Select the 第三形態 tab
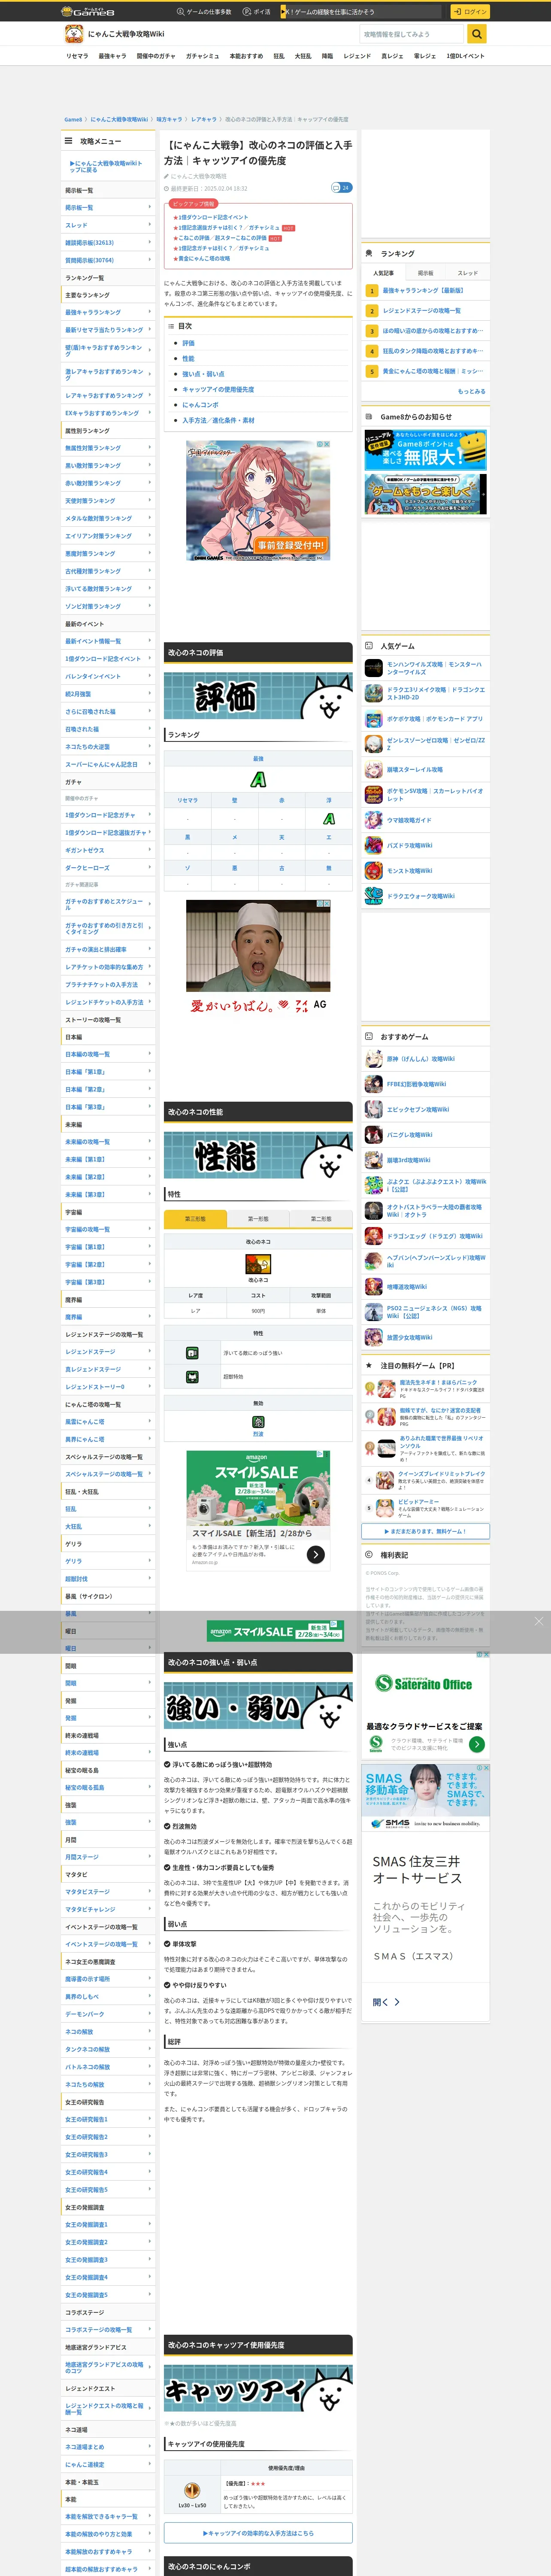Viewport: 551px width, 2576px height. [195, 1219]
